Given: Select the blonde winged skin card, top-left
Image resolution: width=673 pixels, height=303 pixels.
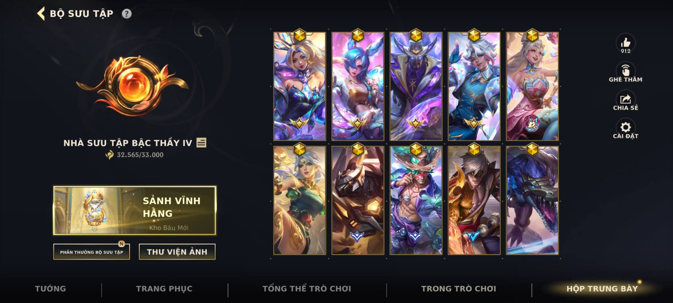Looking at the screenshot, I should tap(299, 86).
